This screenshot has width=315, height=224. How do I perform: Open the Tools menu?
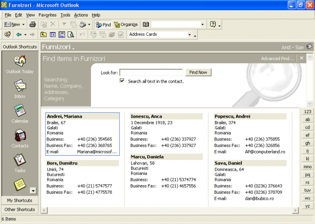point(65,15)
